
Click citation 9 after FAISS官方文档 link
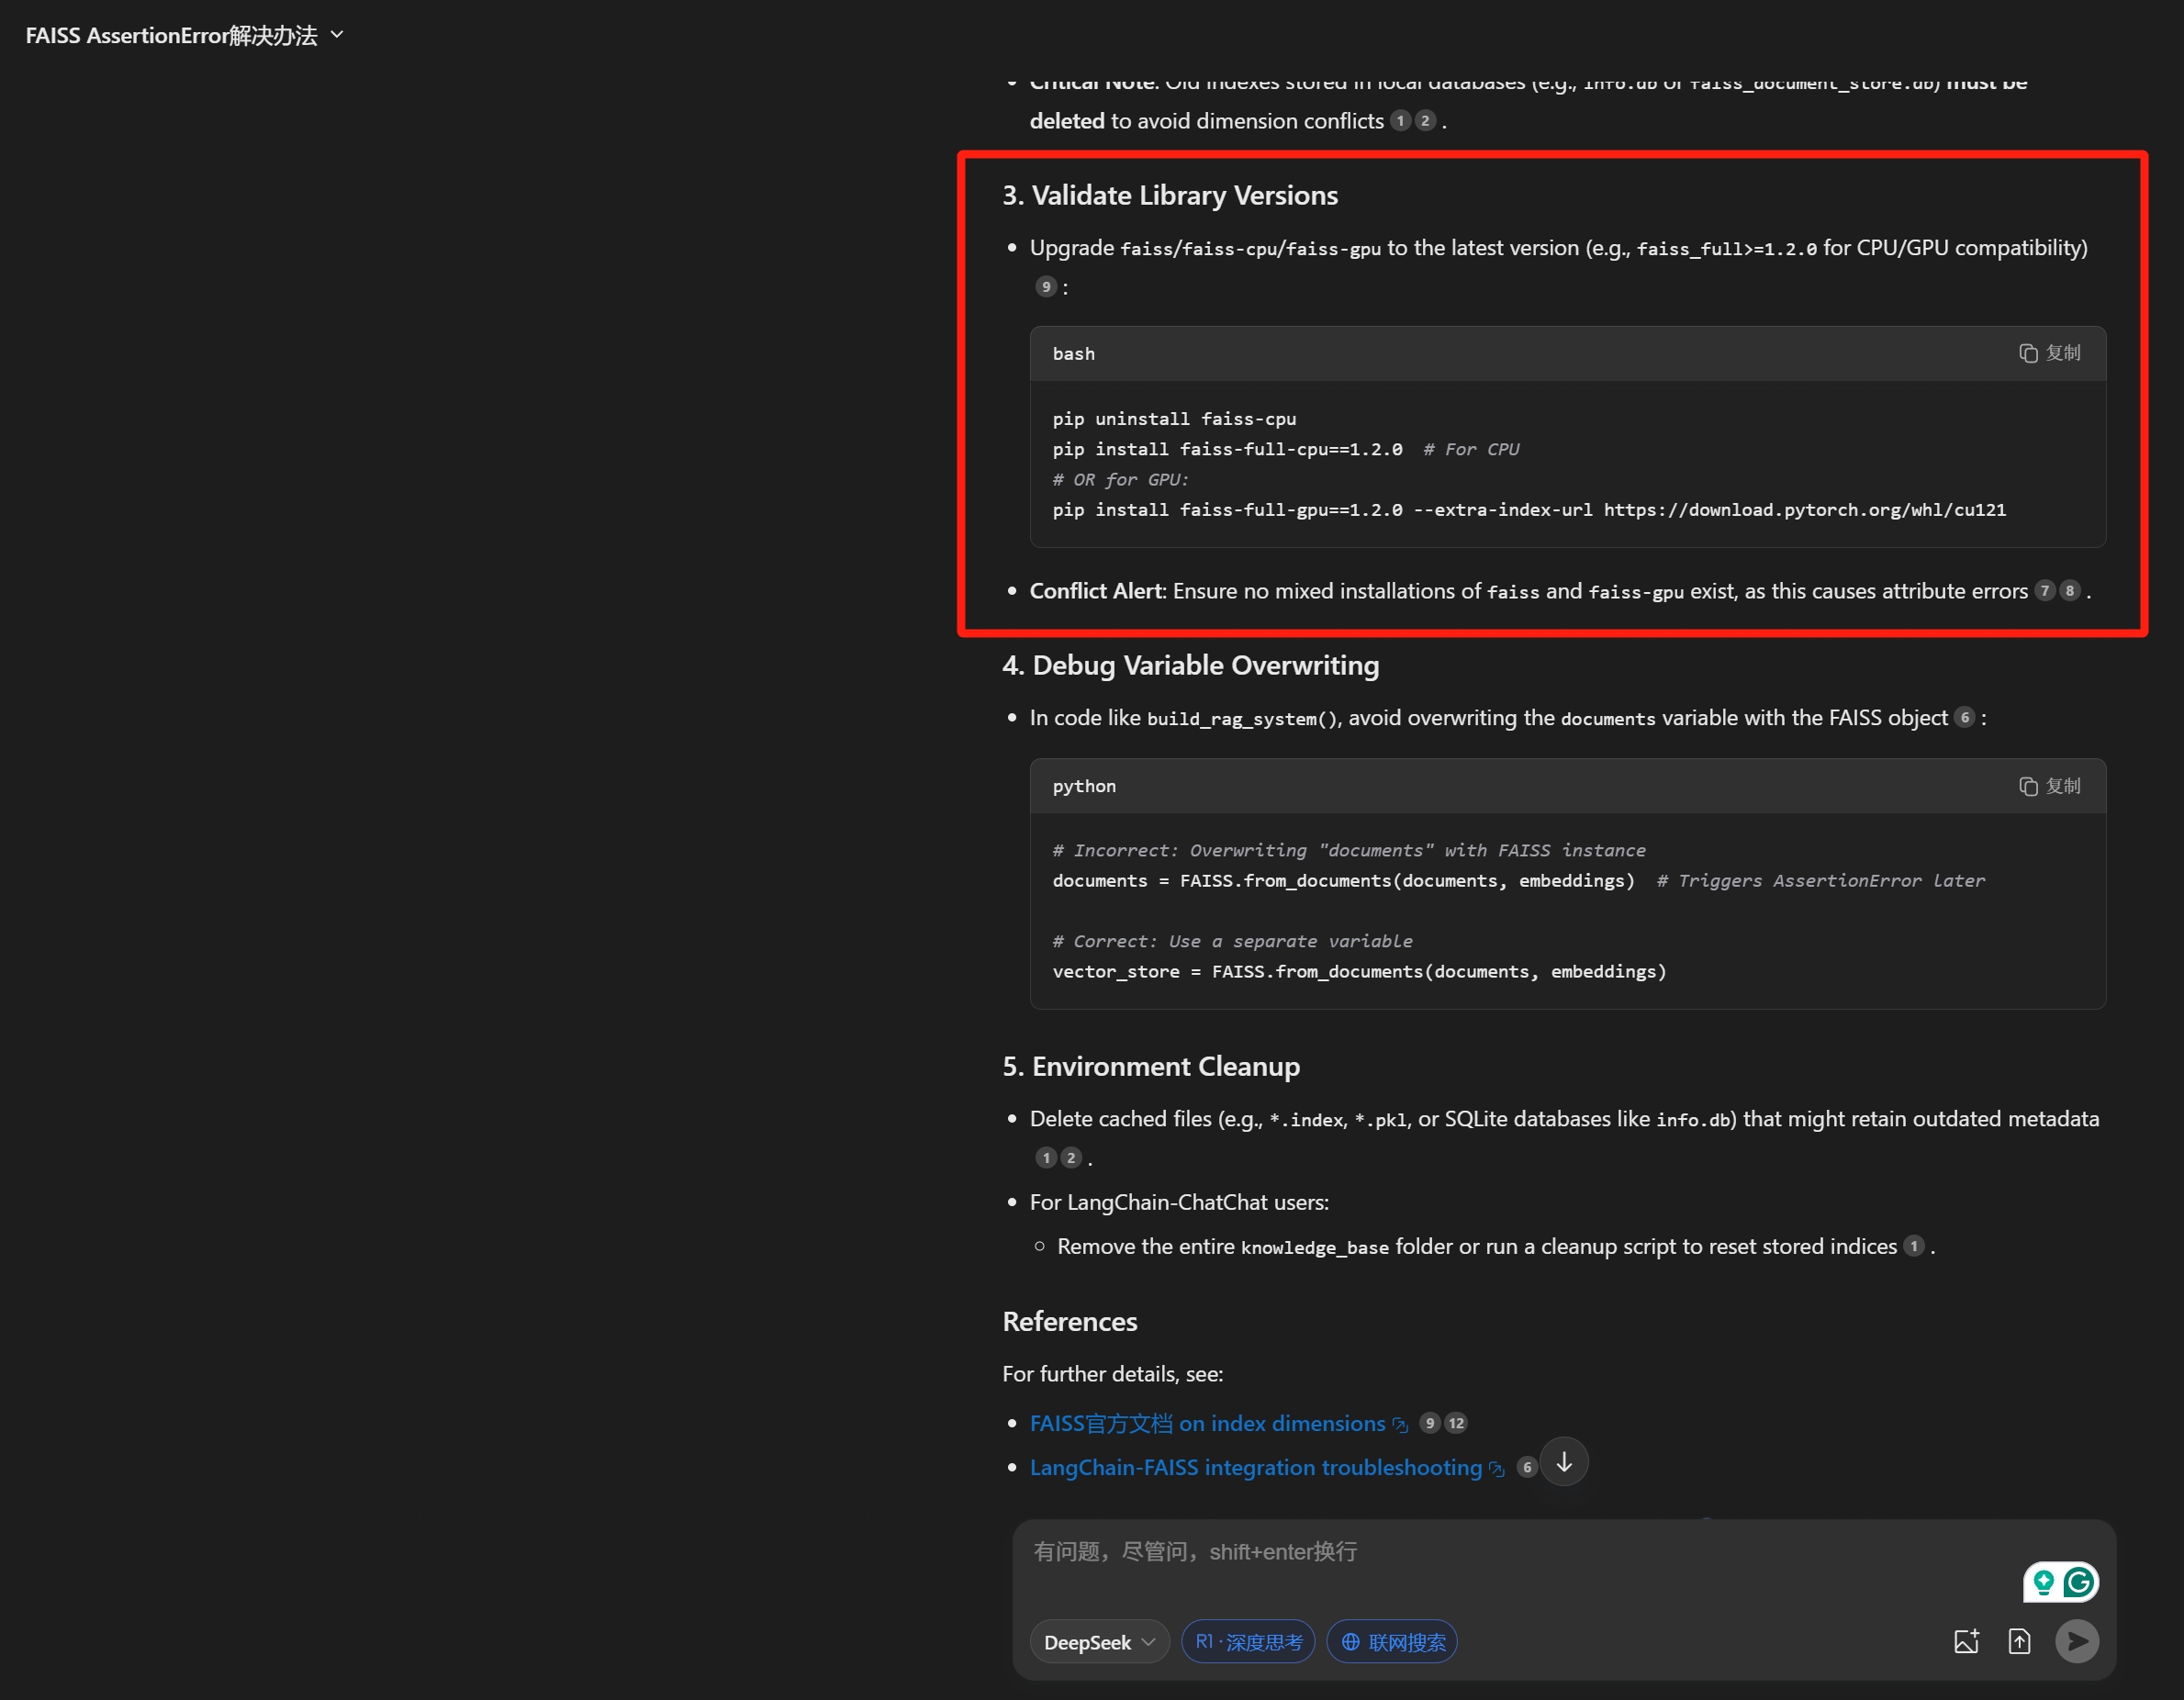click(1430, 1423)
